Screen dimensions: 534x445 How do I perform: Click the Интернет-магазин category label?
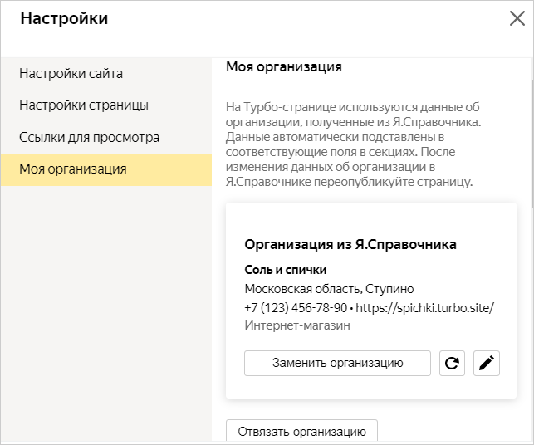[297, 325]
